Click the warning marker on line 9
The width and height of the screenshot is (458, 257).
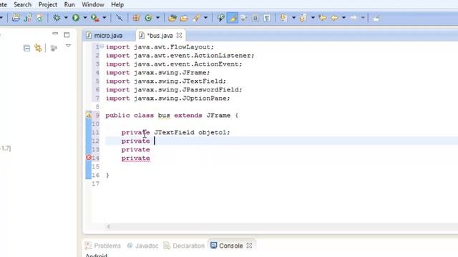tap(89, 116)
